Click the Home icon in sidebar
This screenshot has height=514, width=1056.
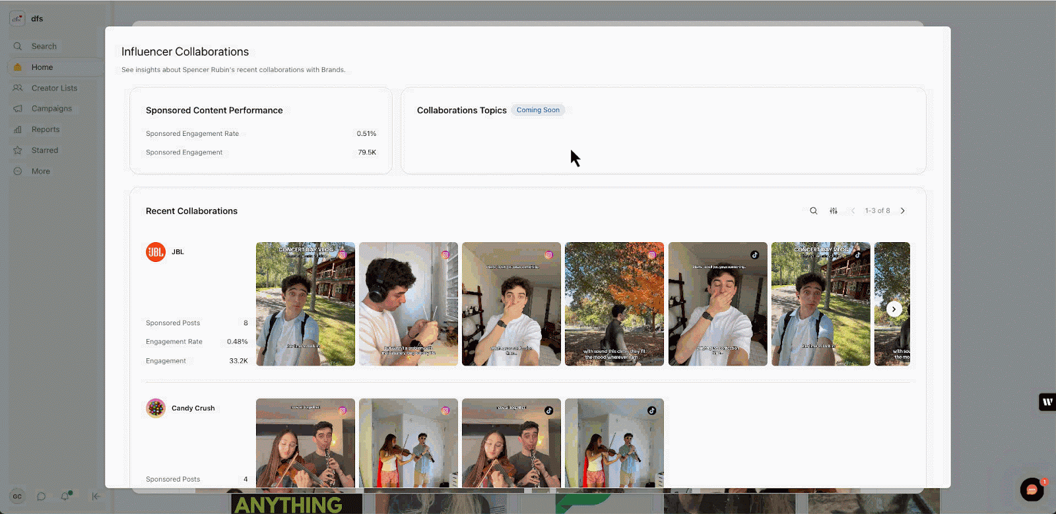click(x=18, y=67)
